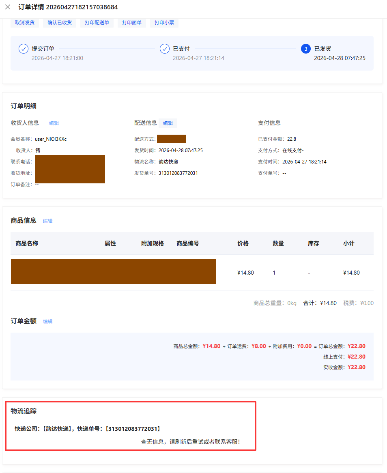Print receipt using 打印小票
The image size is (387, 473).
[x=164, y=23]
